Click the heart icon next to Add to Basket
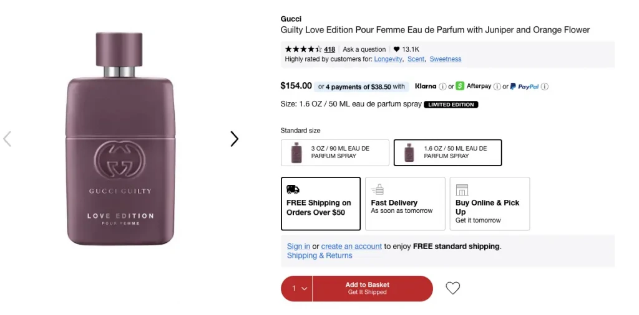Viewport: 639px width, 315px height. point(452,288)
